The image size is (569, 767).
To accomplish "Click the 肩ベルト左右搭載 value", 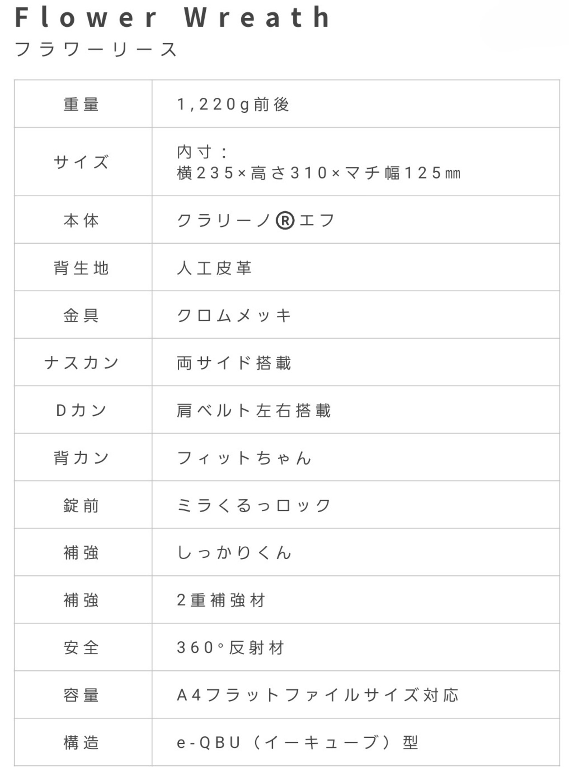I will [x=254, y=410].
